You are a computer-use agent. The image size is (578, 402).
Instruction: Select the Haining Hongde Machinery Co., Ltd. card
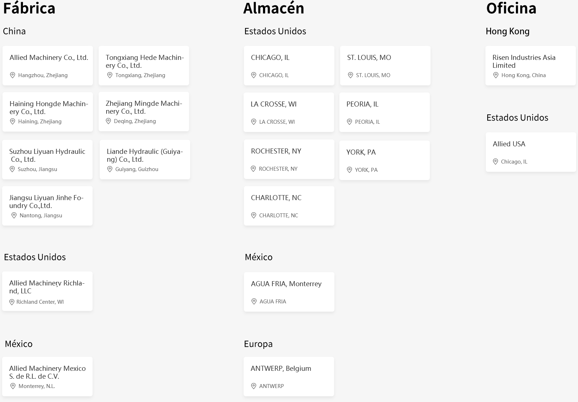(x=48, y=112)
